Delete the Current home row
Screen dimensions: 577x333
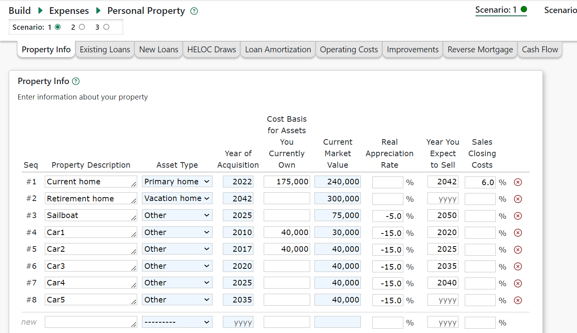(x=518, y=182)
